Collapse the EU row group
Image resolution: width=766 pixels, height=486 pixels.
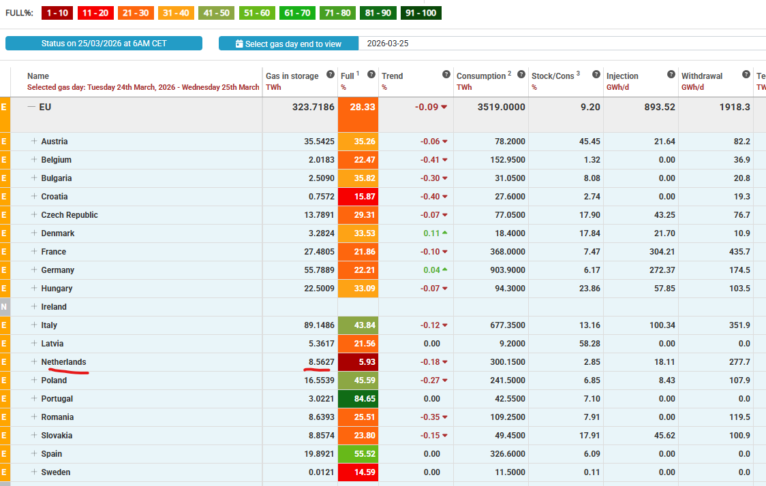click(31, 107)
